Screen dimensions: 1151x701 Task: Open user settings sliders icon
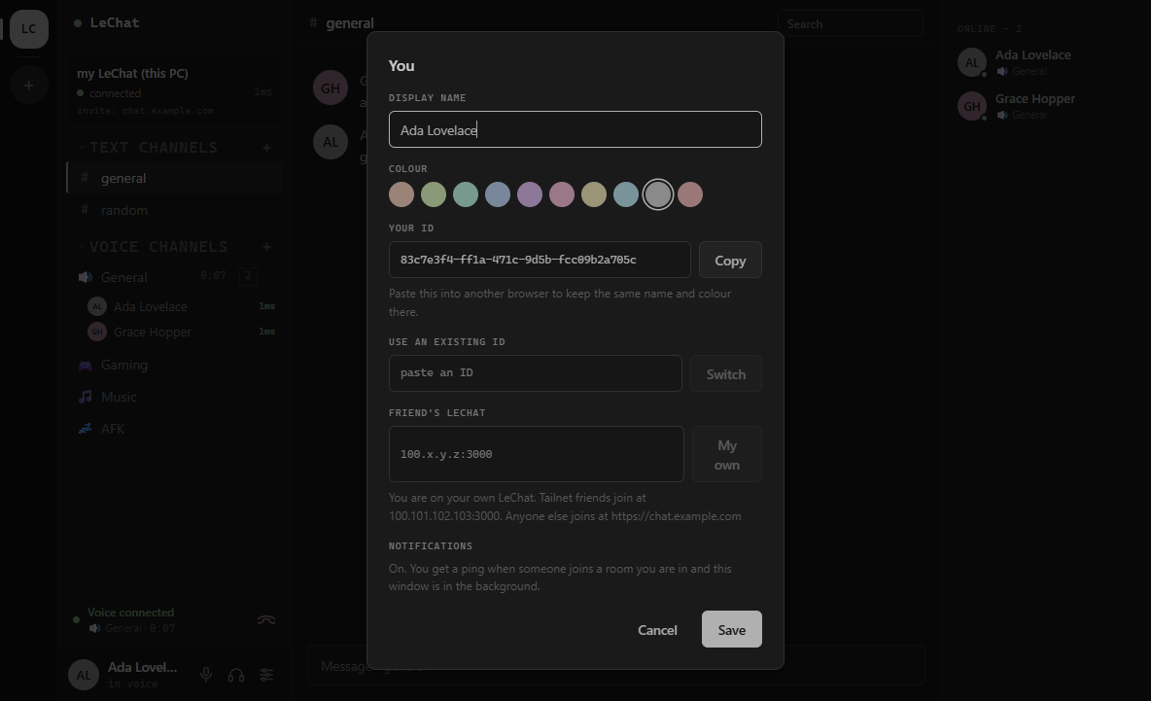tap(266, 675)
